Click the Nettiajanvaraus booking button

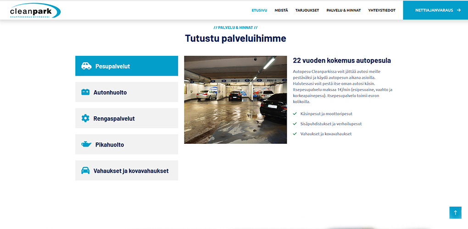tap(434, 10)
